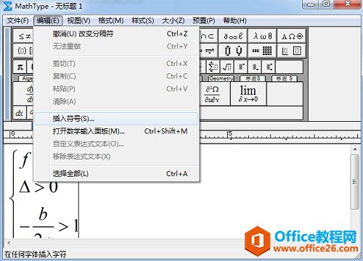The width and height of the screenshot is (363, 261).
Task: Open the products and set theory templates palette
Action: click(x=233, y=51)
